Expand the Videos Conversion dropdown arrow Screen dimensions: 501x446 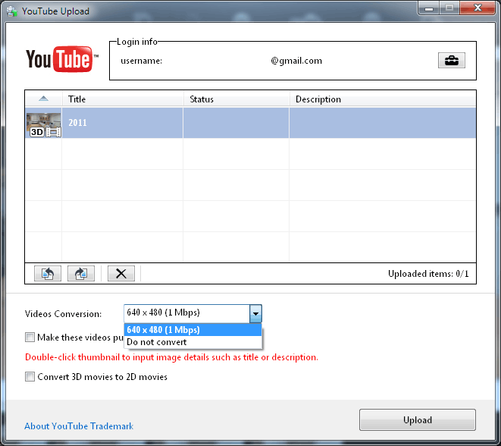click(x=255, y=313)
